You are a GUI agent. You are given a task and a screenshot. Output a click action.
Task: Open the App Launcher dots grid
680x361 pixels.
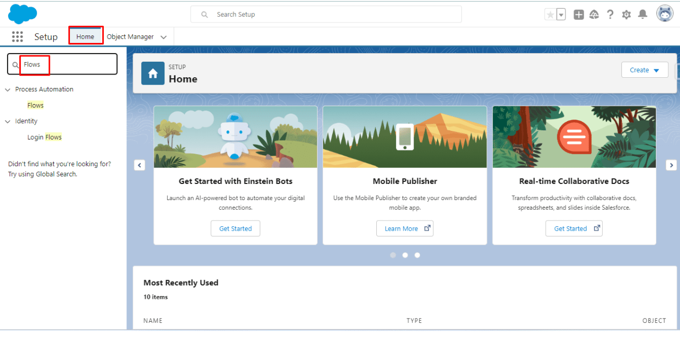(17, 36)
